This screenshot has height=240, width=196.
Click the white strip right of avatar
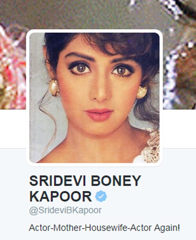coord(180,128)
